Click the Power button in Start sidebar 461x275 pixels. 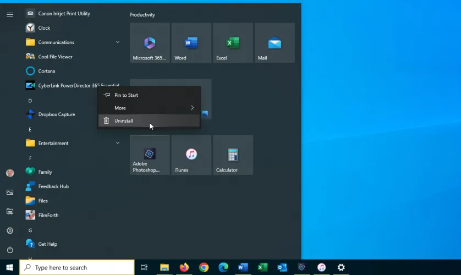tap(10, 250)
